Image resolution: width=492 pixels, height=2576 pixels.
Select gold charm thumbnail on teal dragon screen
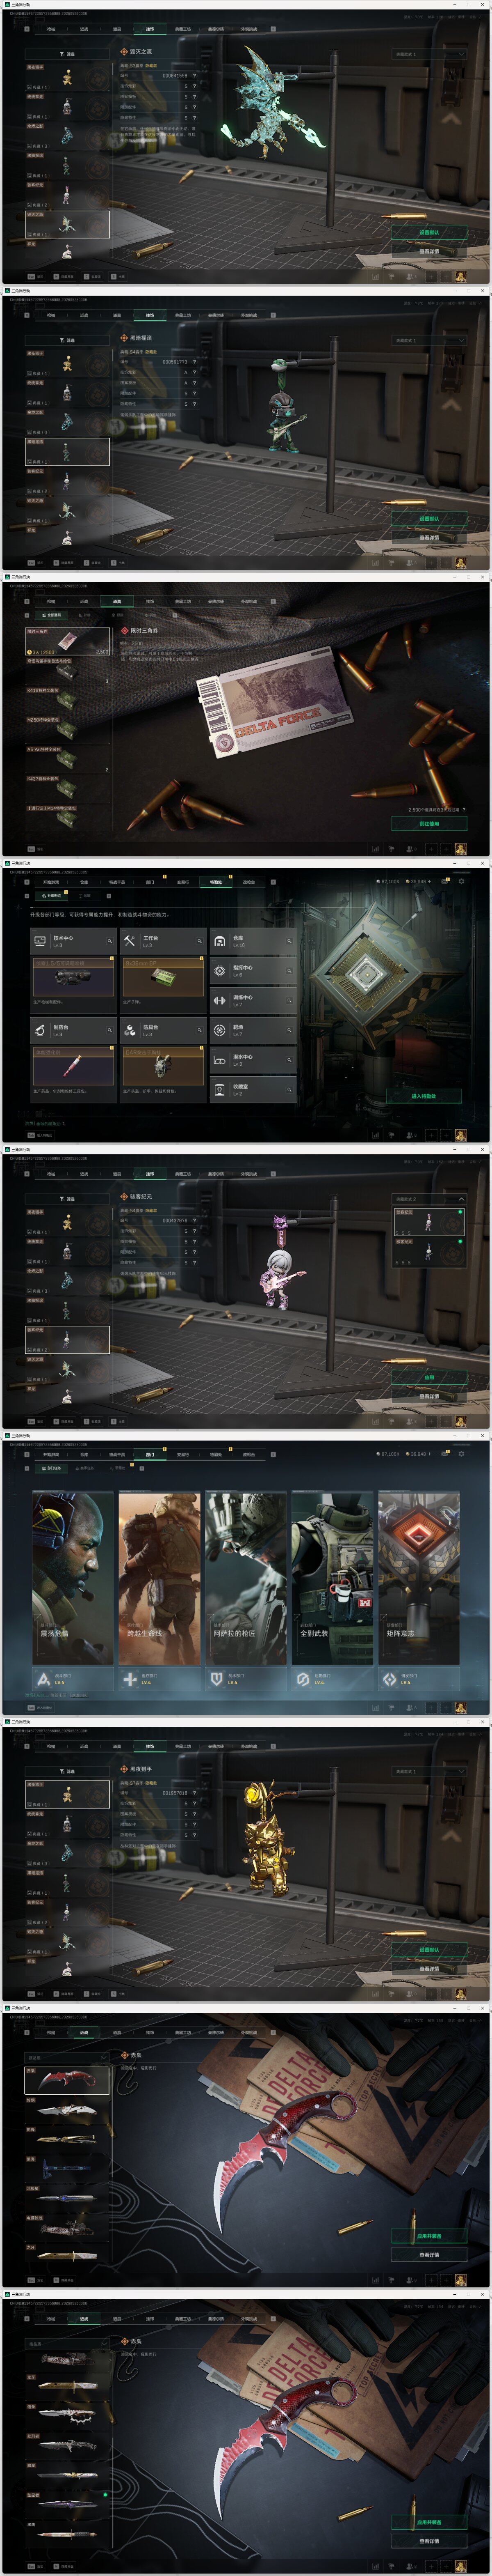pos(67,77)
